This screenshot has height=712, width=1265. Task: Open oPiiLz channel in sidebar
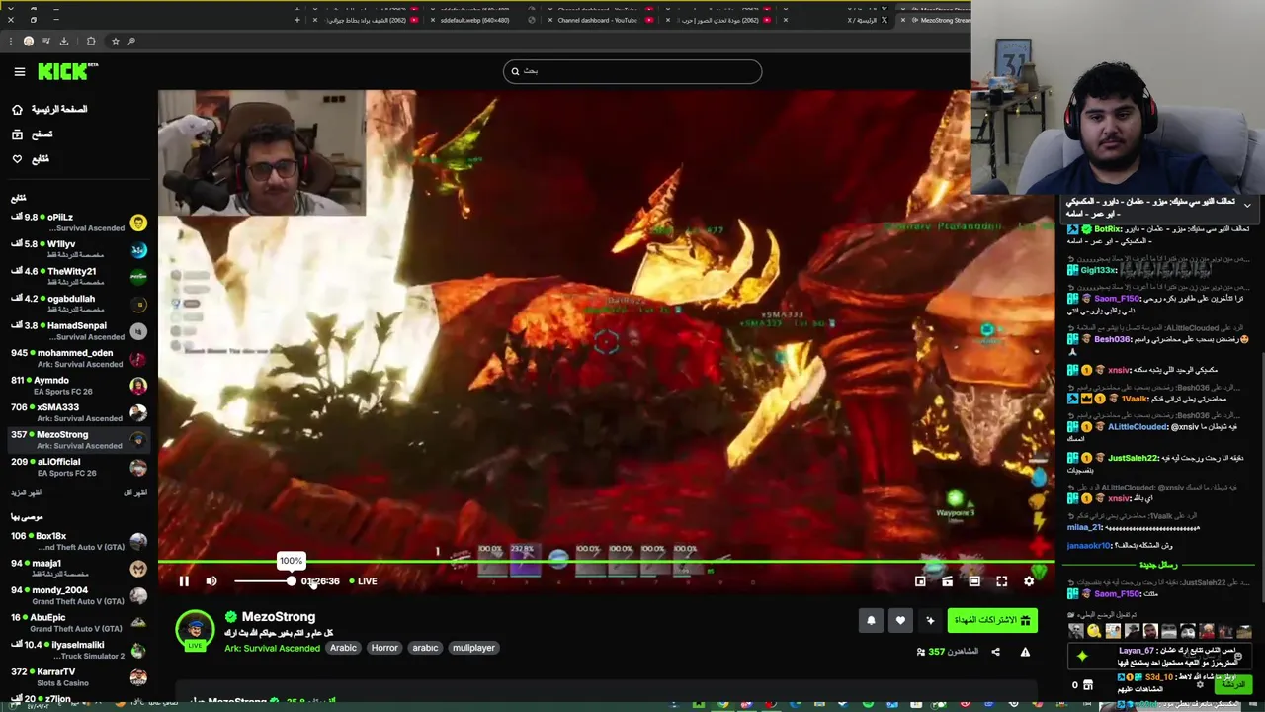tap(79, 222)
